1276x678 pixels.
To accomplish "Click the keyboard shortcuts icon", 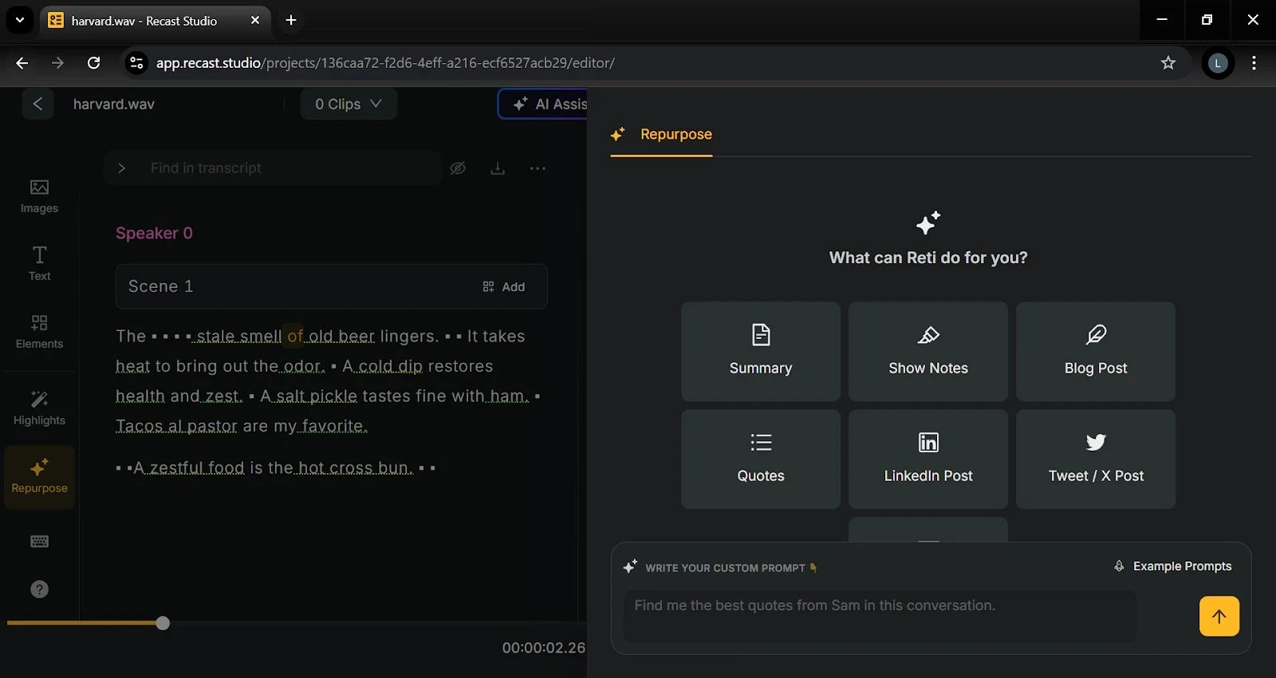I will click(x=39, y=542).
